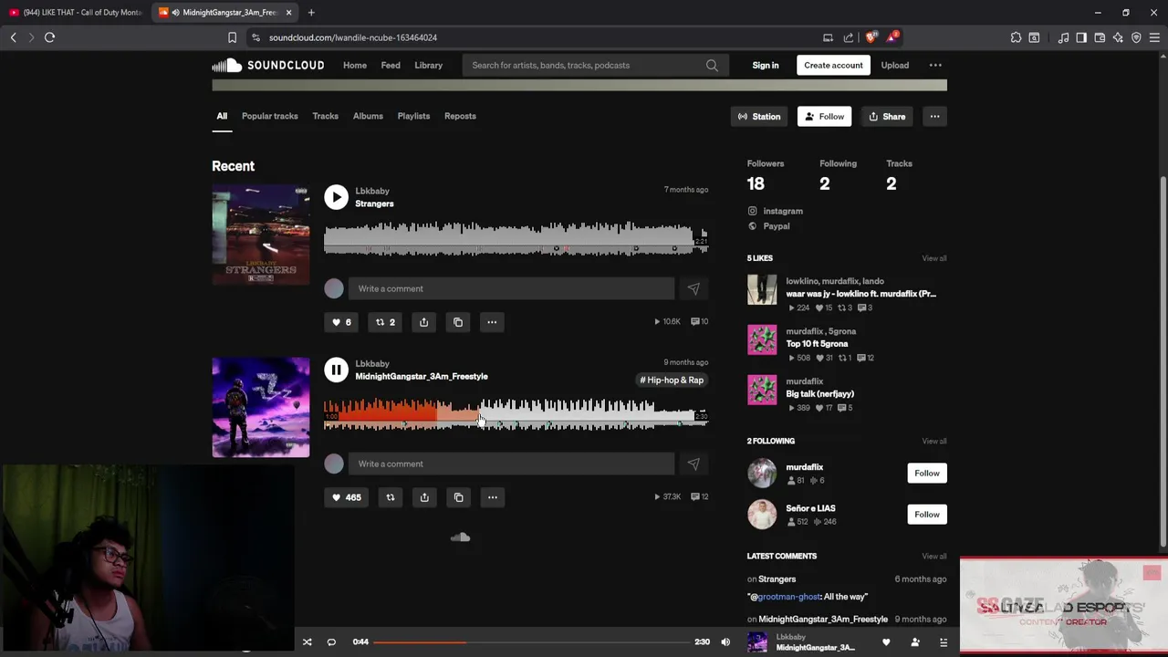View all 2 following
This screenshot has width=1168, height=657.
click(x=934, y=442)
